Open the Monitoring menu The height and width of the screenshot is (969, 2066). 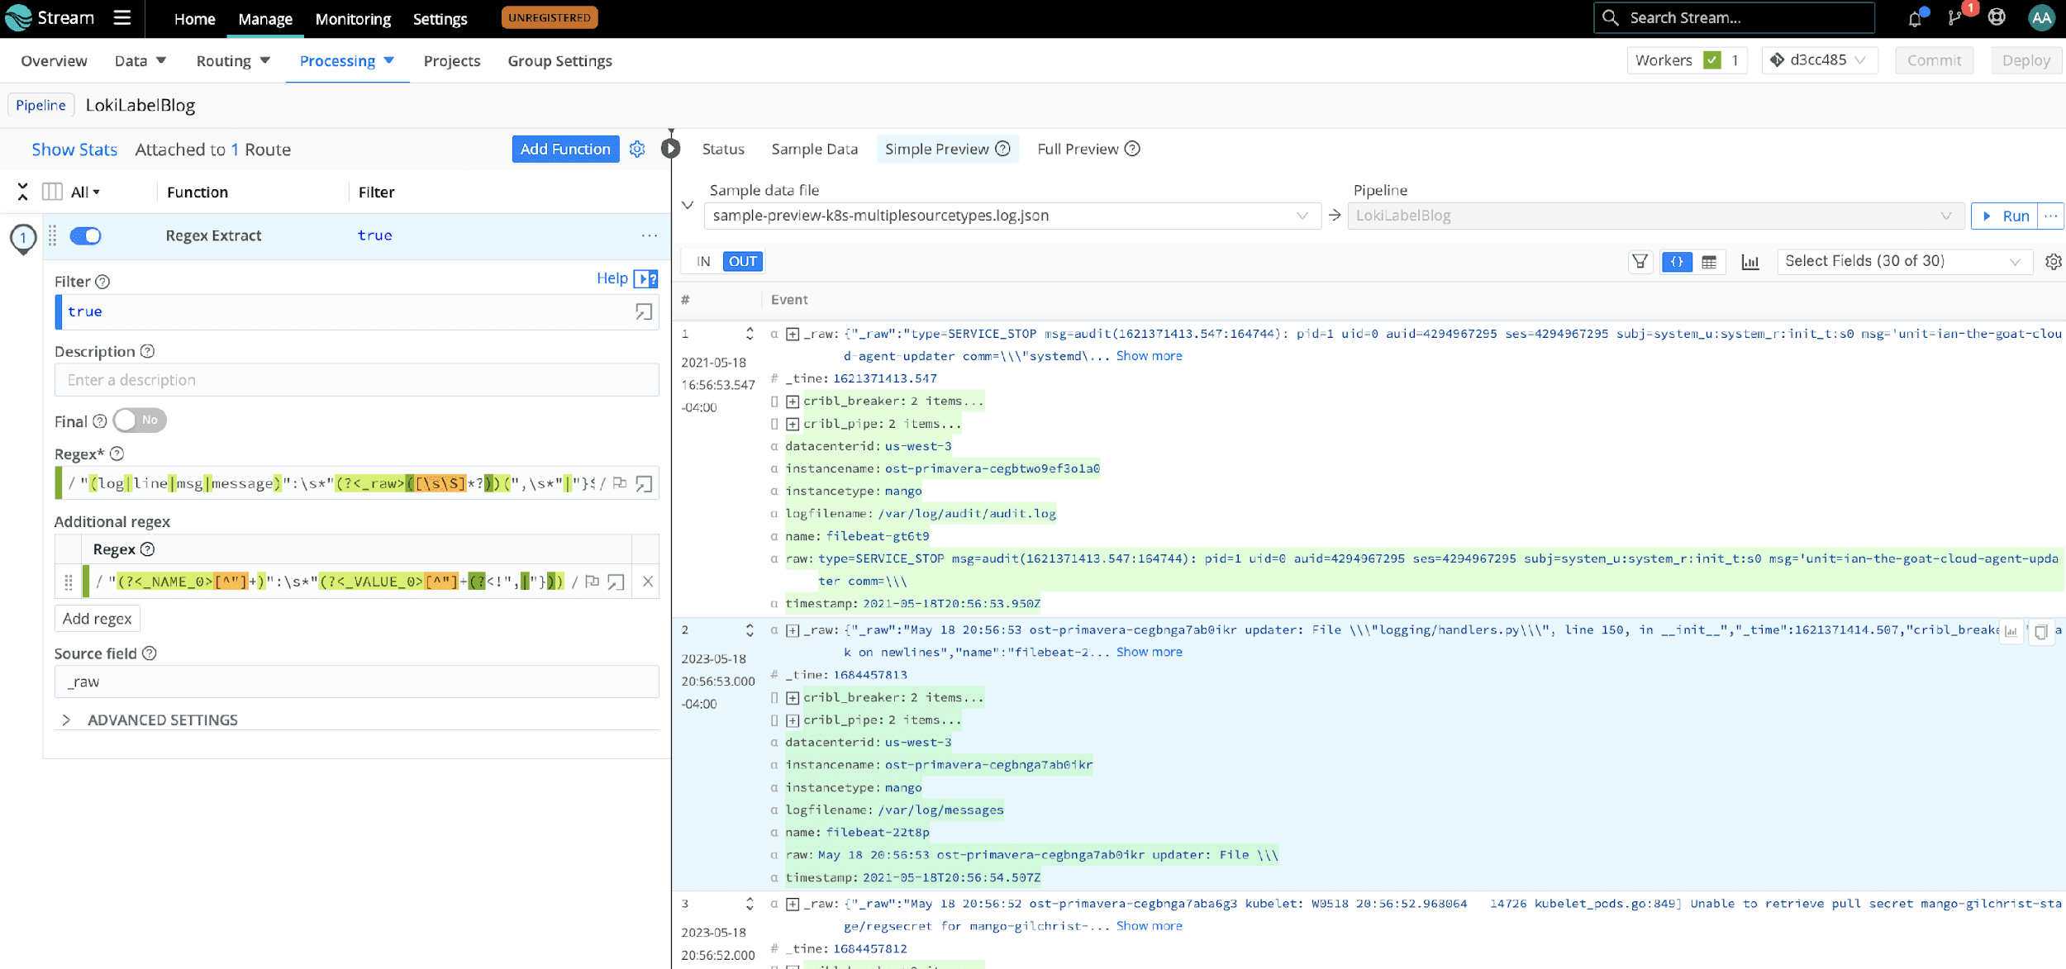353,18
